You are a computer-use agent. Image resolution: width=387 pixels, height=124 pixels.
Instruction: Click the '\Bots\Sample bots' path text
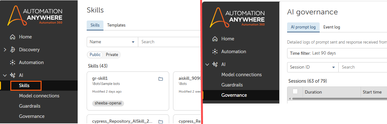106,84
